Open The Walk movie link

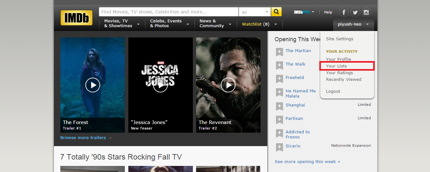296,64
